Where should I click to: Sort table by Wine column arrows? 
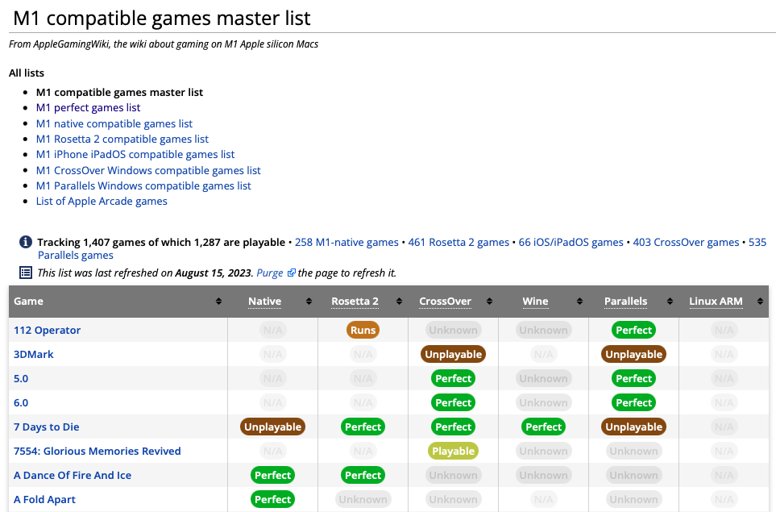coord(579,302)
